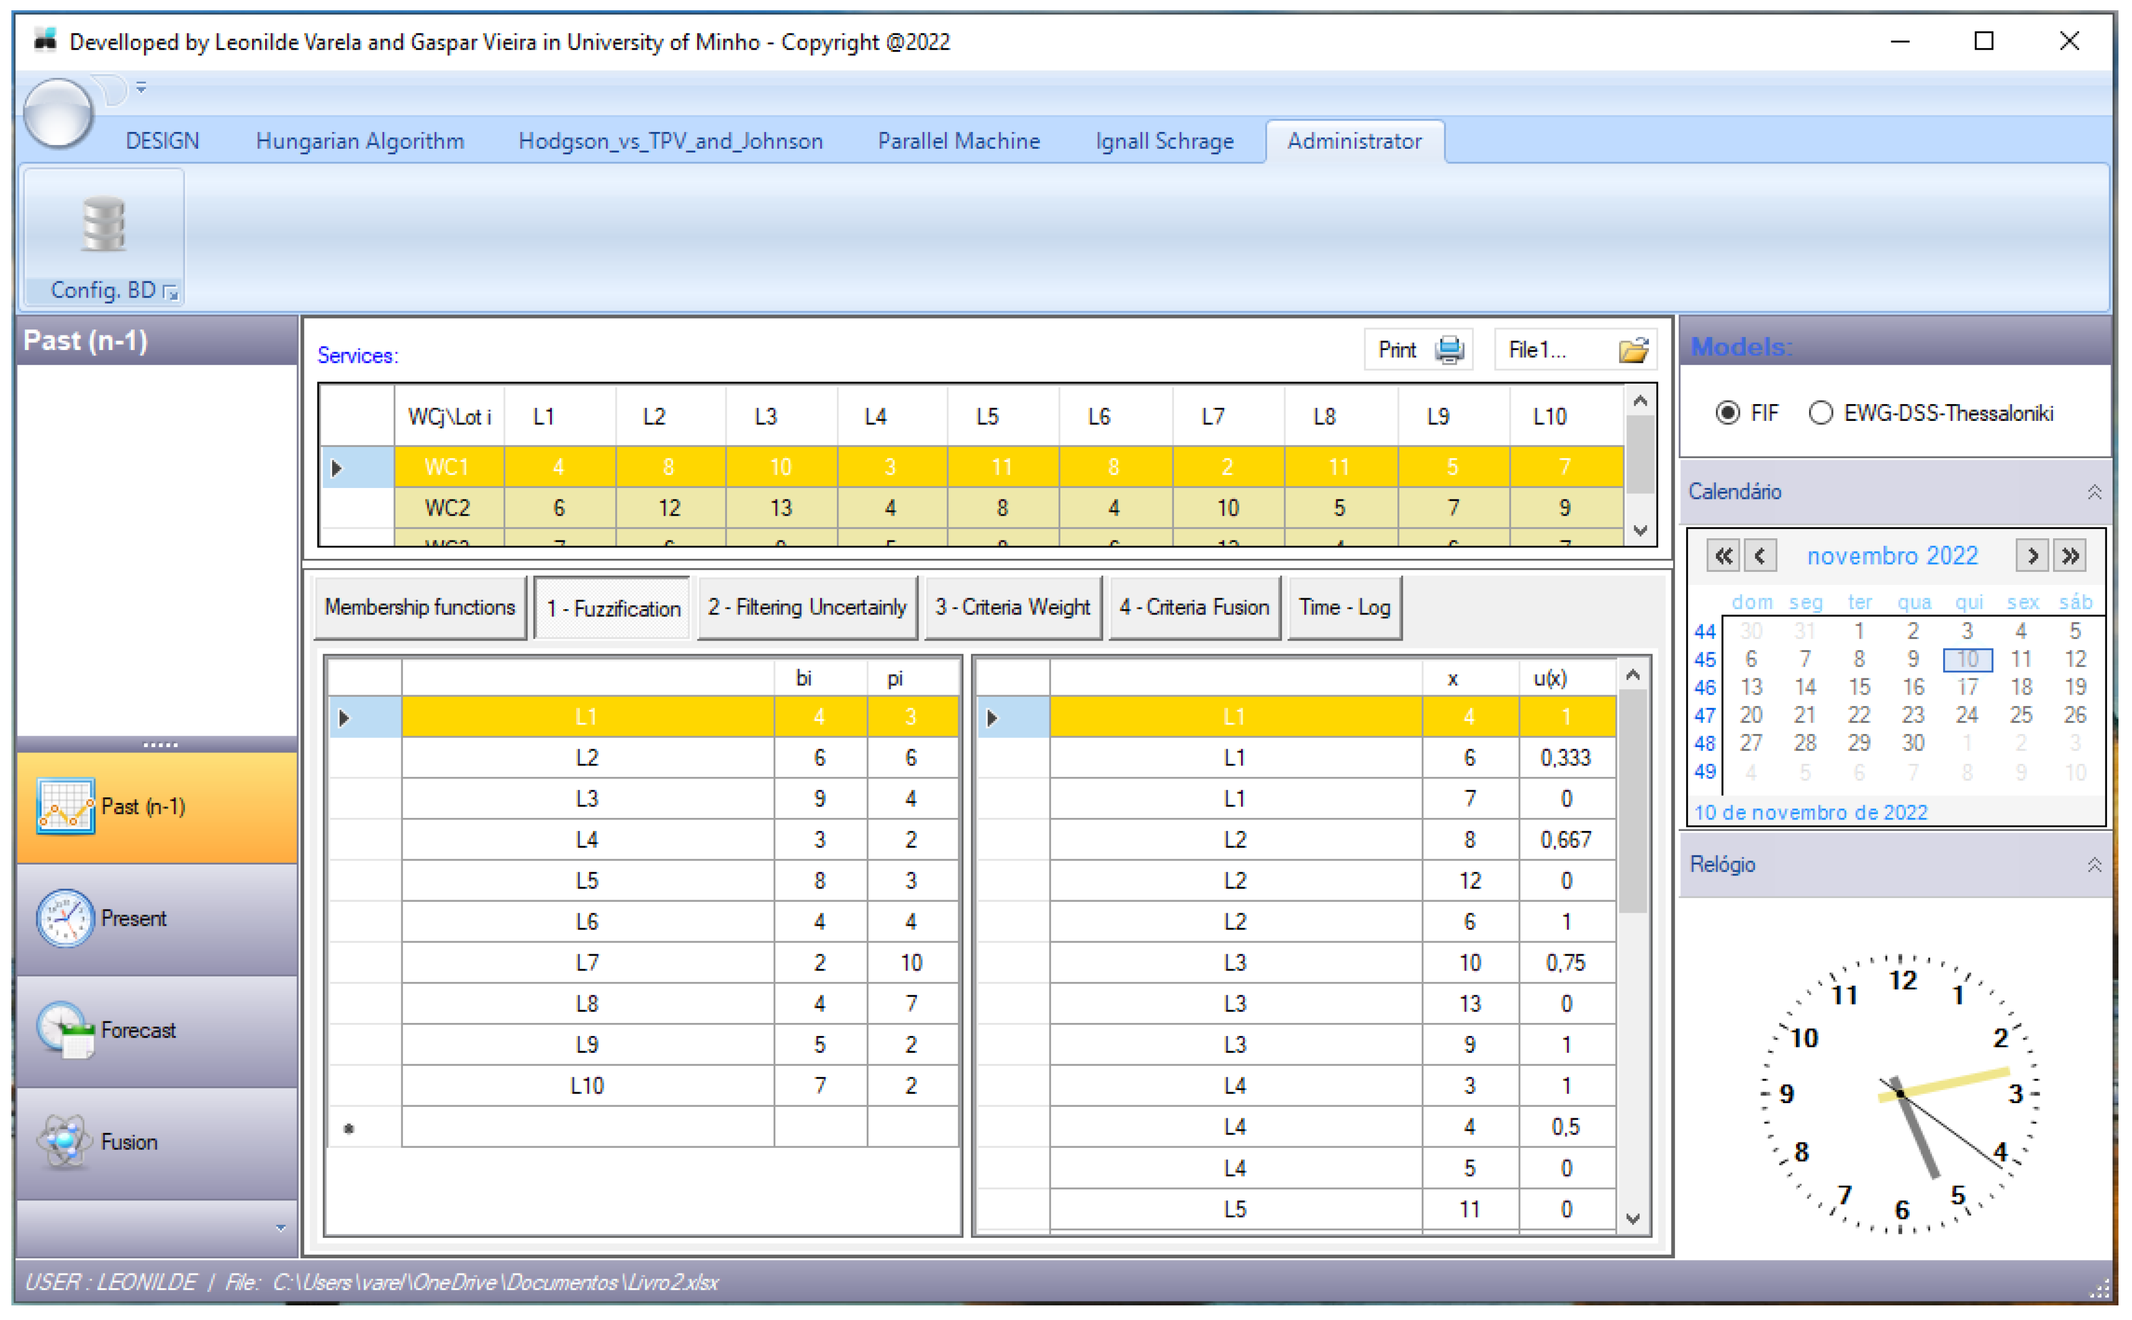The width and height of the screenshot is (2132, 1320).
Task: Click the Config. BD database icon
Action: [x=103, y=225]
